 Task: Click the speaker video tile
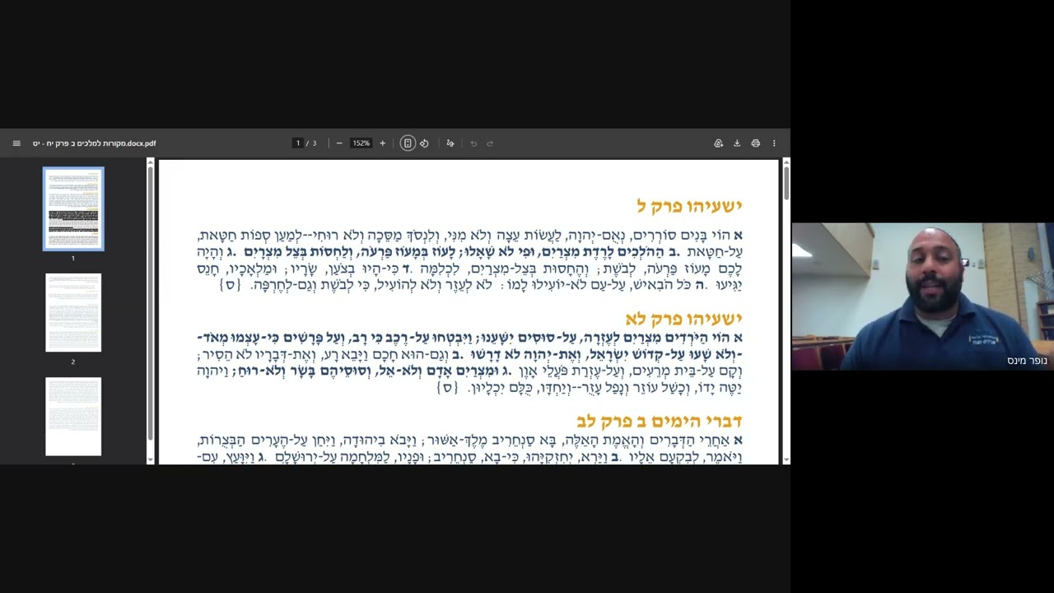tap(922, 296)
